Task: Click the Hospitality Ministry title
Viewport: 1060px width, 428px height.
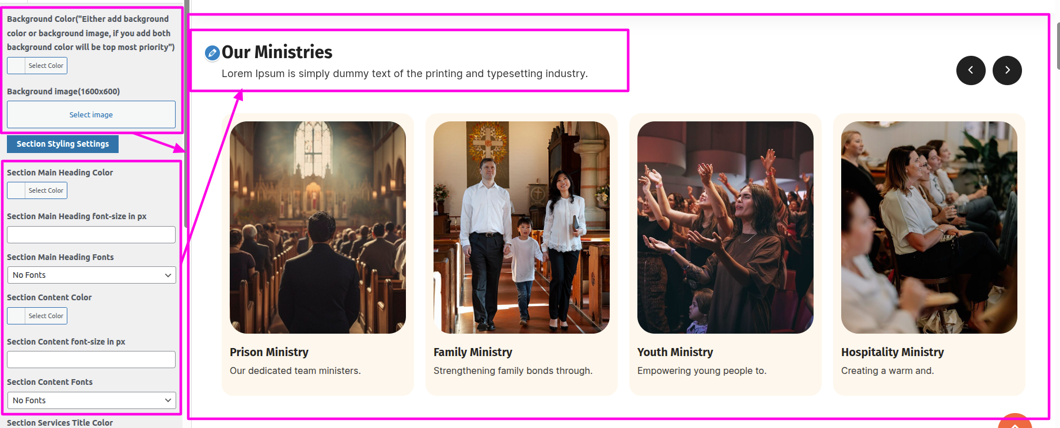Action: pos(892,352)
